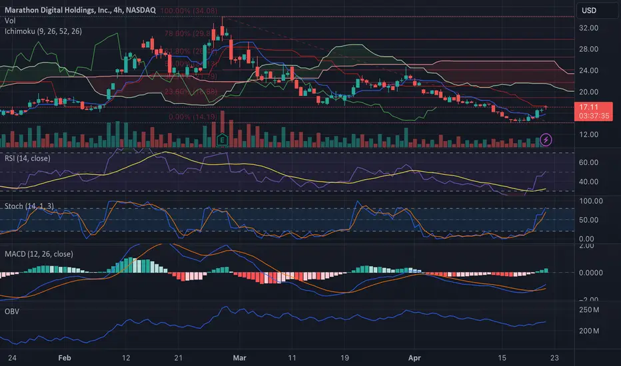Click the 28.00 price axis label

click(x=588, y=49)
